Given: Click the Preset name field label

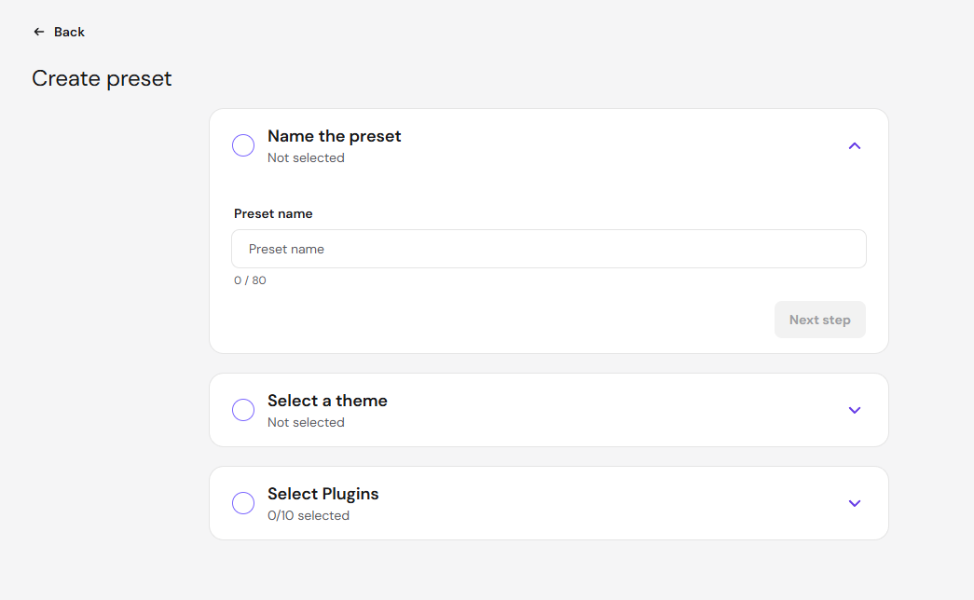Looking at the screenshot, I should pyautogui.click(x=273, y=213).
